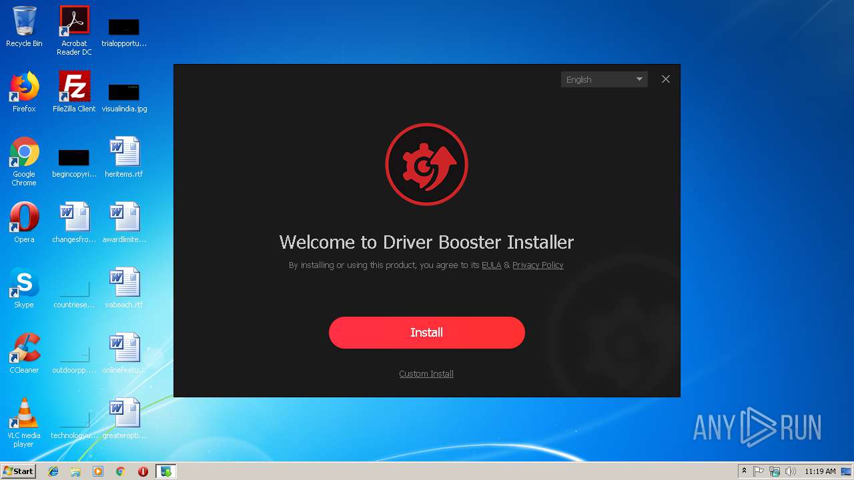The width and height of the screenshot is (854, 480).
Task: Expand the English language dropdown
Action: coord(604,79)
